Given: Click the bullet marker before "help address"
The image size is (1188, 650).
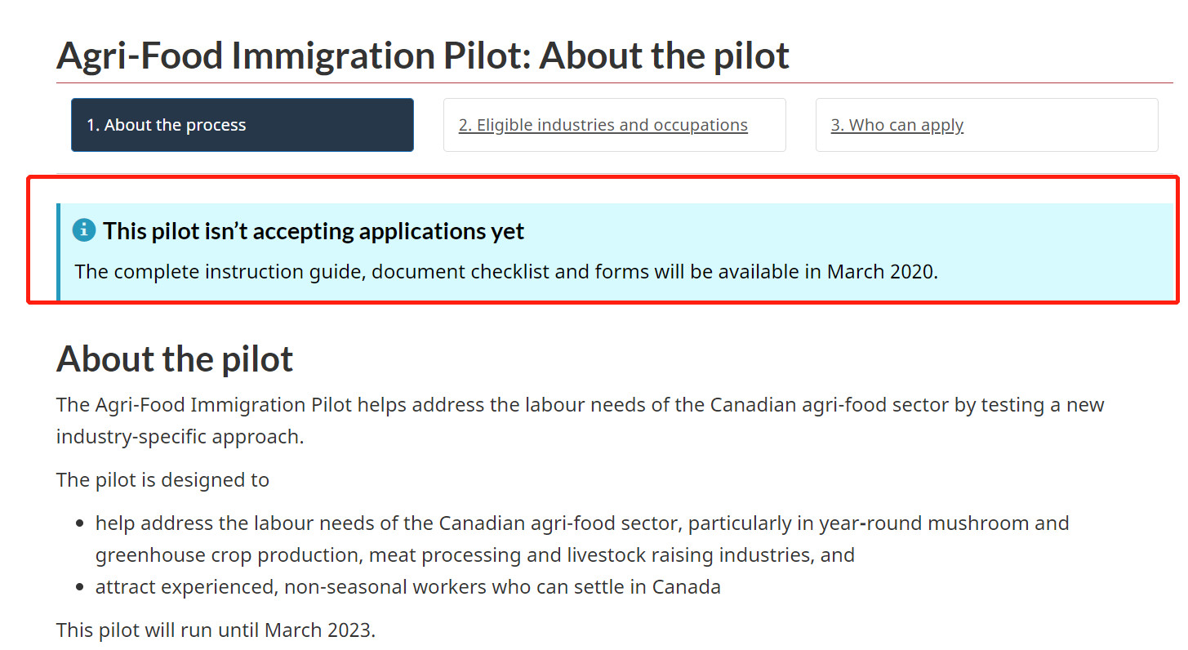Looking at the screenshot, I should pyautogui.click(x=80, y=523).
